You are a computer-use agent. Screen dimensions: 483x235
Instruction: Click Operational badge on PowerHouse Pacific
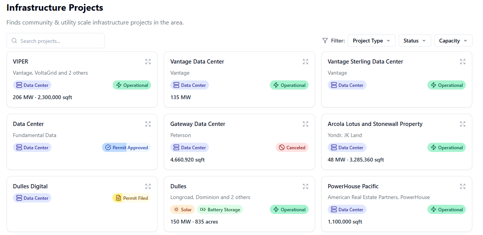click(x=447, y=209)
